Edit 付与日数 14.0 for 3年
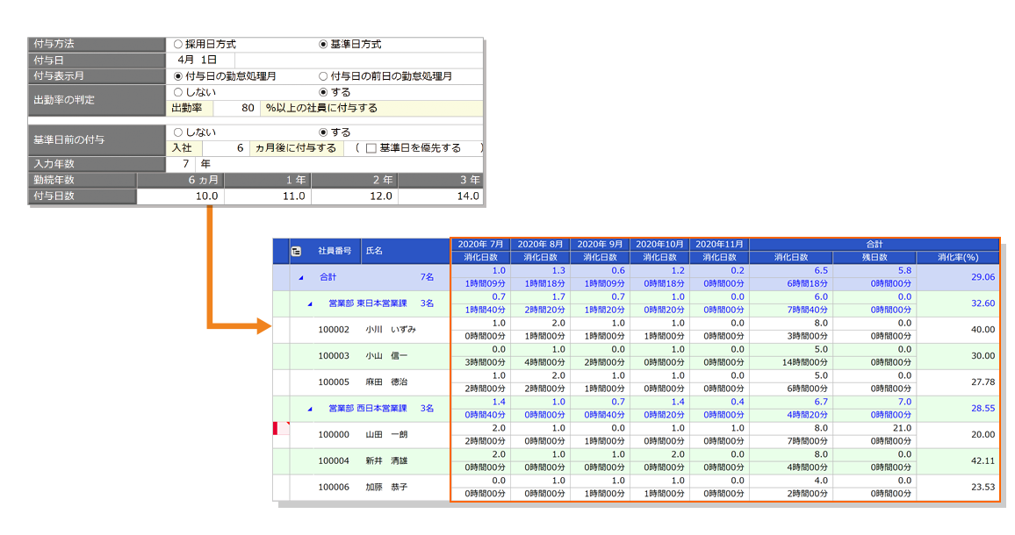 (x=441, y=196)
